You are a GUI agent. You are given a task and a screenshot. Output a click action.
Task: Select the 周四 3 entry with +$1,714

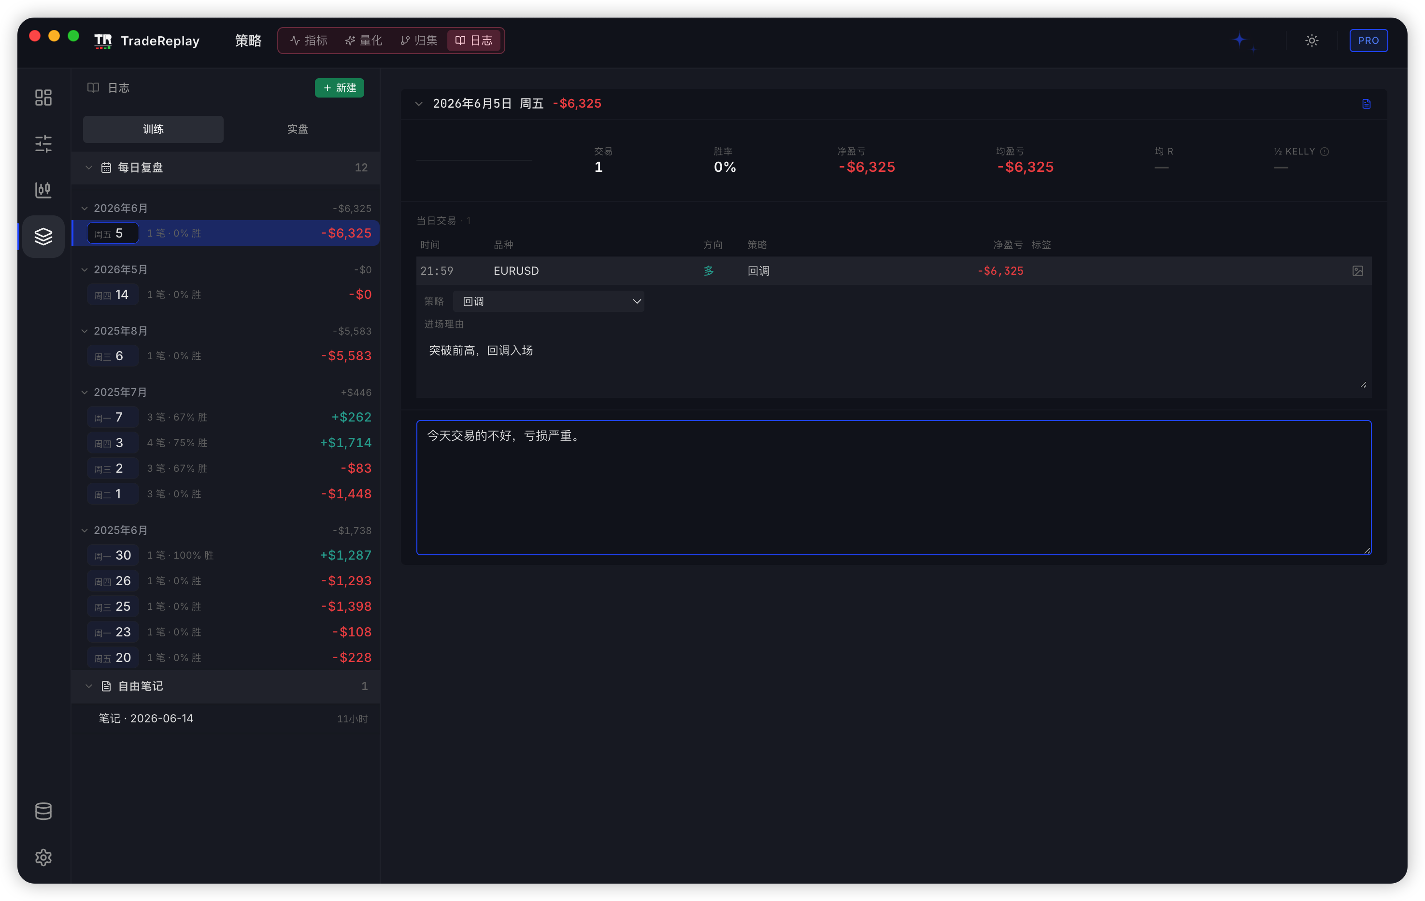point(226,442)
